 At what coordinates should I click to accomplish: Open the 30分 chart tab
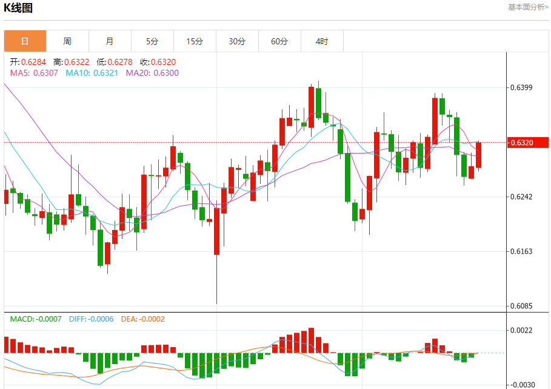tap(237, 41)
